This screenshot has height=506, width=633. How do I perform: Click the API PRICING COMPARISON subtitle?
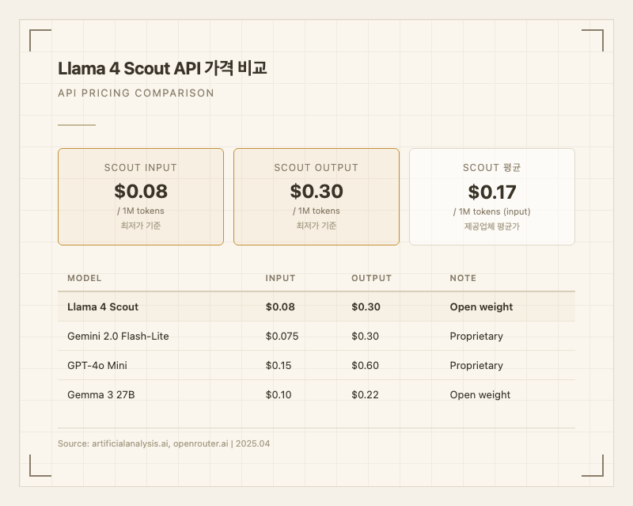click(136, 93)
